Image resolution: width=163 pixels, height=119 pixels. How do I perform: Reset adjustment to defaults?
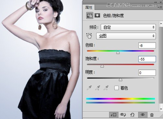pos(132,115)
